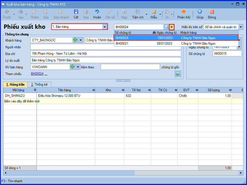The width and height of the screenshot is (247, 185).
Task: Reload data with Nạp icon
Action: click(124, 12)
